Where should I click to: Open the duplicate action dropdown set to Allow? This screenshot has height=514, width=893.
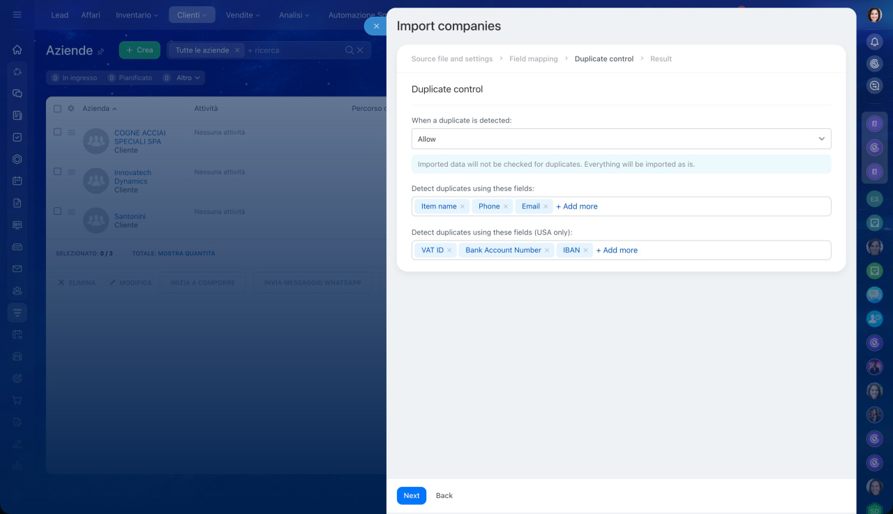click(621, 139)
